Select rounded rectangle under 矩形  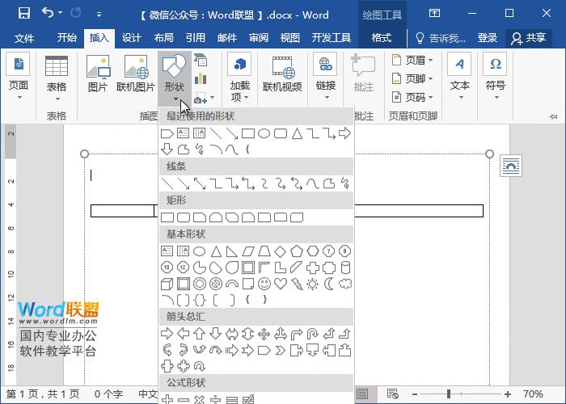click(x=184, y=217)
